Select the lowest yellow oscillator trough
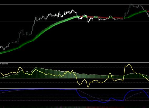 point(88,87)
